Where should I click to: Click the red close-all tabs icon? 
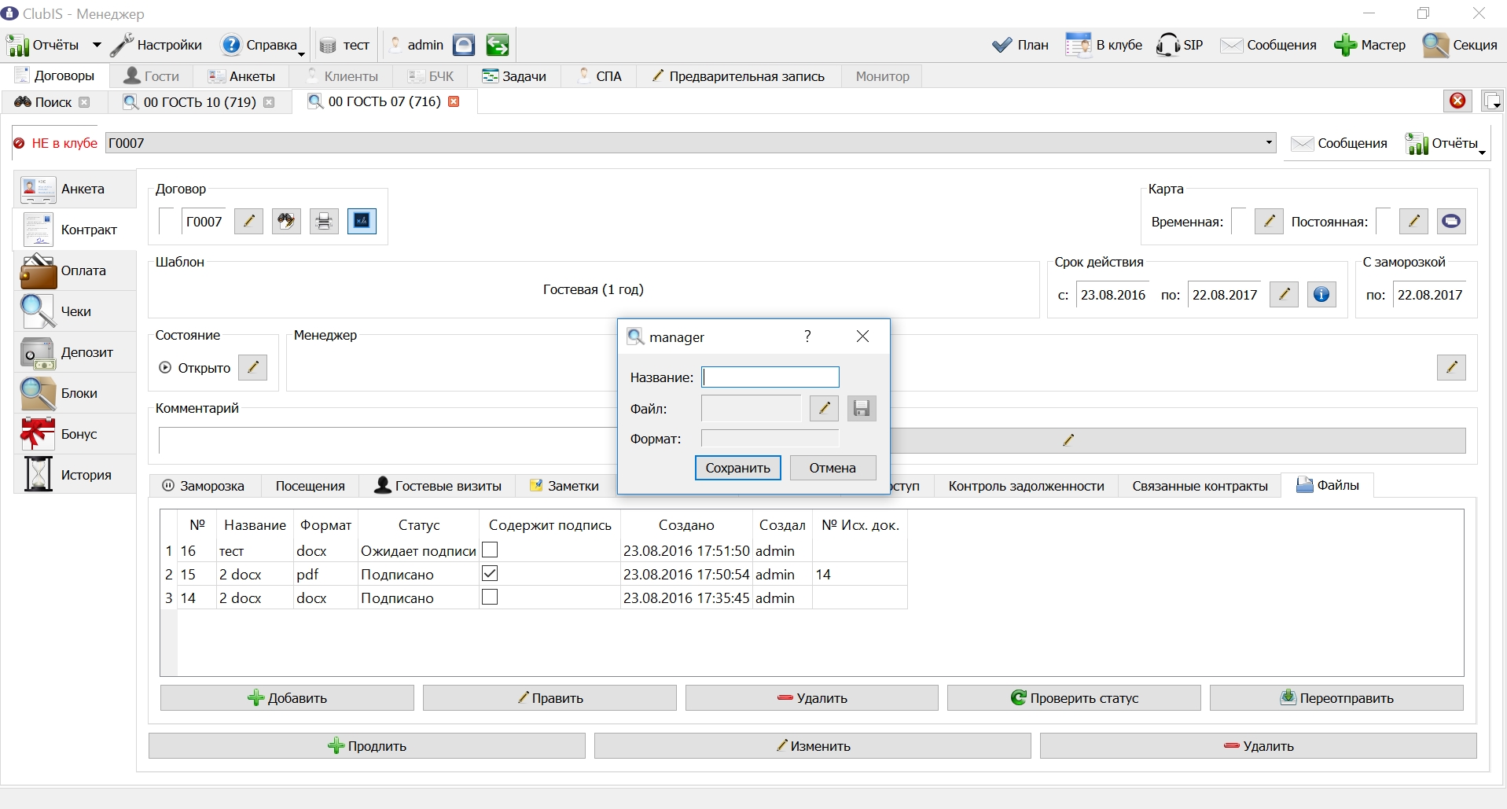[x=1457, y=101]
